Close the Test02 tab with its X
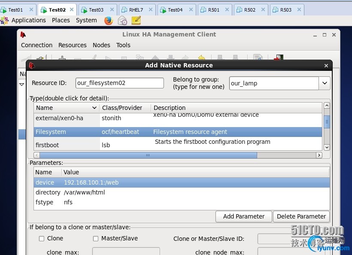Screen dimensions: 352x255 click(x=72, y=9)
